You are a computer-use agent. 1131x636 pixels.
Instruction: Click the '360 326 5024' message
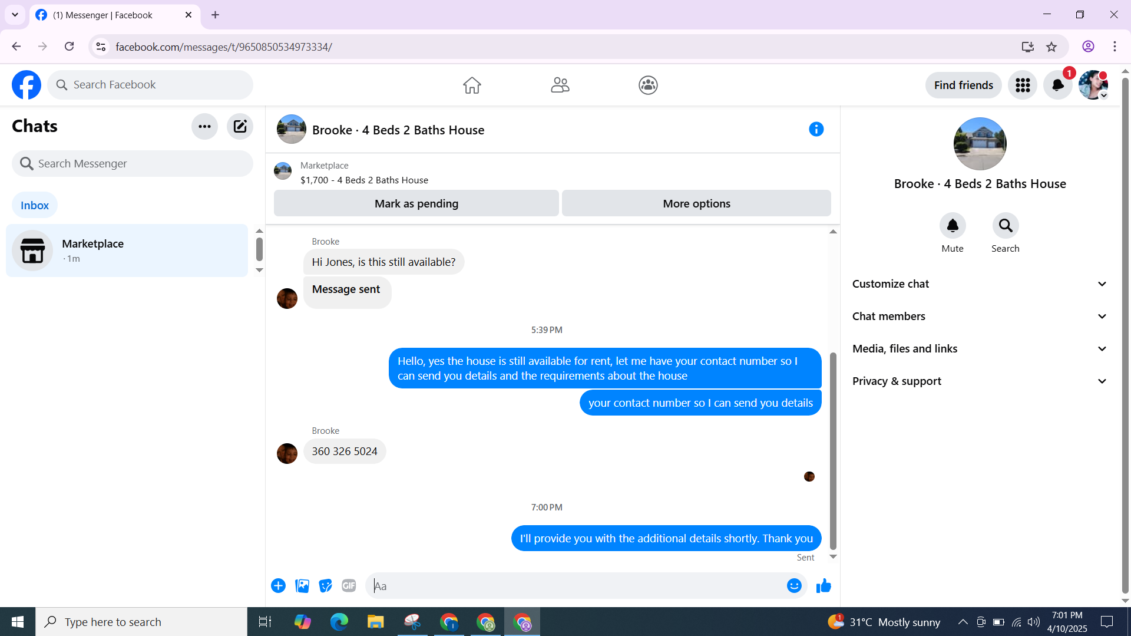tap(345, 452)
